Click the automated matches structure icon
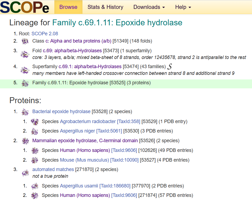This screenshot has height=202, width=252. coord(25,173)
